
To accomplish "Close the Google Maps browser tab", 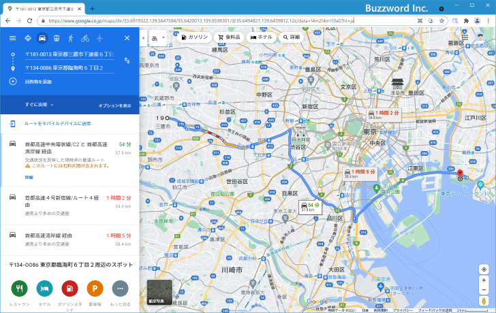I will click(79, 9).
